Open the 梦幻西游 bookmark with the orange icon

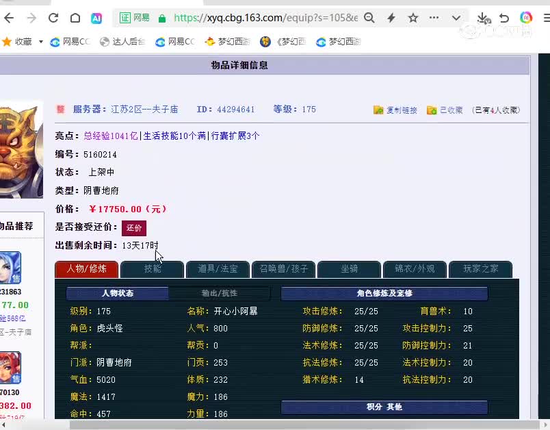point(227,42)
